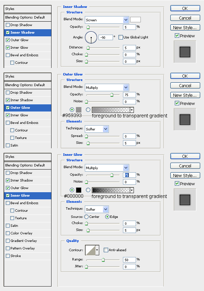
Task: Expand the Inner Glow gradient dropdown arrow
Action: (132, 190)
